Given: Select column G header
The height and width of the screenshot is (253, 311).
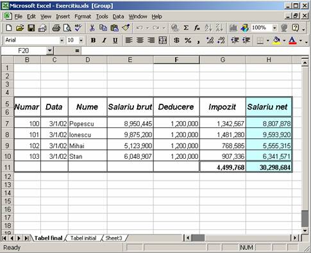Looking at the screenshot, I should pos(223,60).
